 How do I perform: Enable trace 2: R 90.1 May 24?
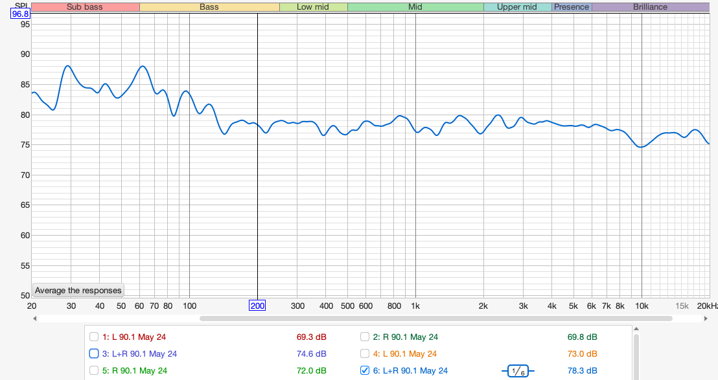(x=364, y=337)
